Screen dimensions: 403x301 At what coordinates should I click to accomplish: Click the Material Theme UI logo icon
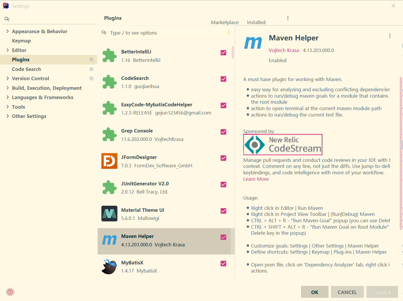(109, 214)
